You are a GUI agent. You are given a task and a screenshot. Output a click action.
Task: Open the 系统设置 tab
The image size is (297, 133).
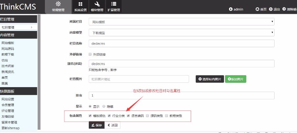[80, 7]
